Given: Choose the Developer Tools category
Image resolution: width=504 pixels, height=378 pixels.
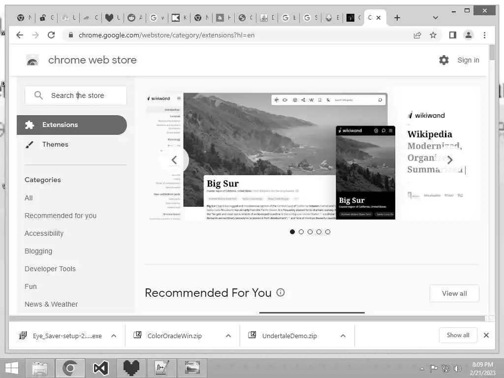Looking at the screenshot, I should coord(50,269).
